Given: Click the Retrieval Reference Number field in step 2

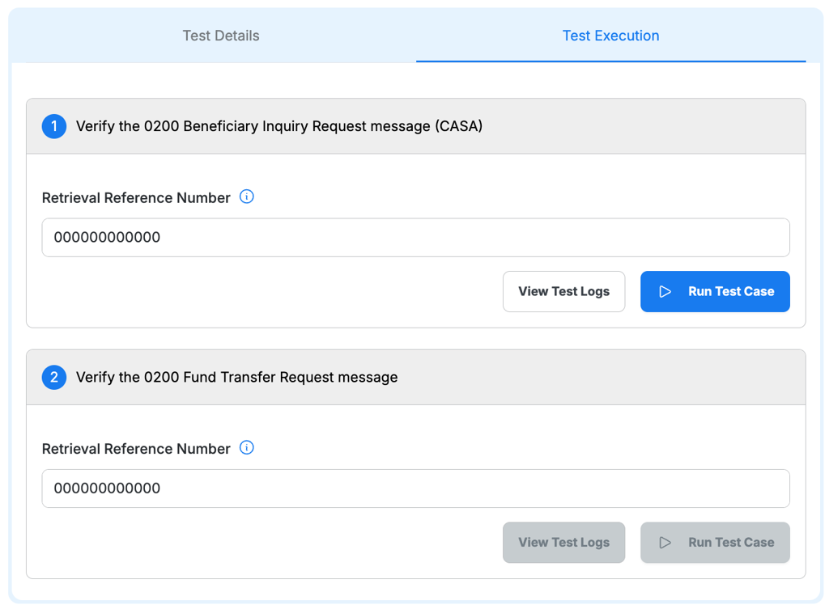Looking at the screenshot, I should point(415,488).
